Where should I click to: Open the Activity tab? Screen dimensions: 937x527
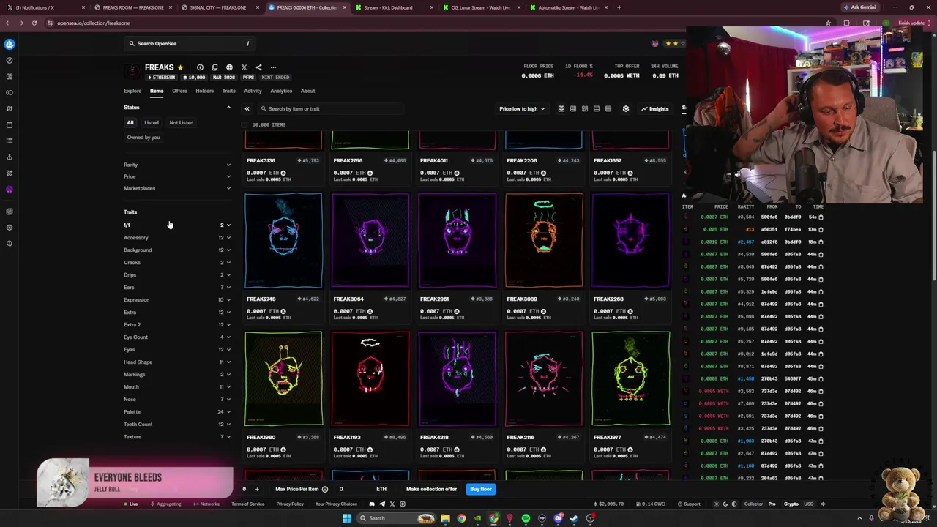(253, 91)
